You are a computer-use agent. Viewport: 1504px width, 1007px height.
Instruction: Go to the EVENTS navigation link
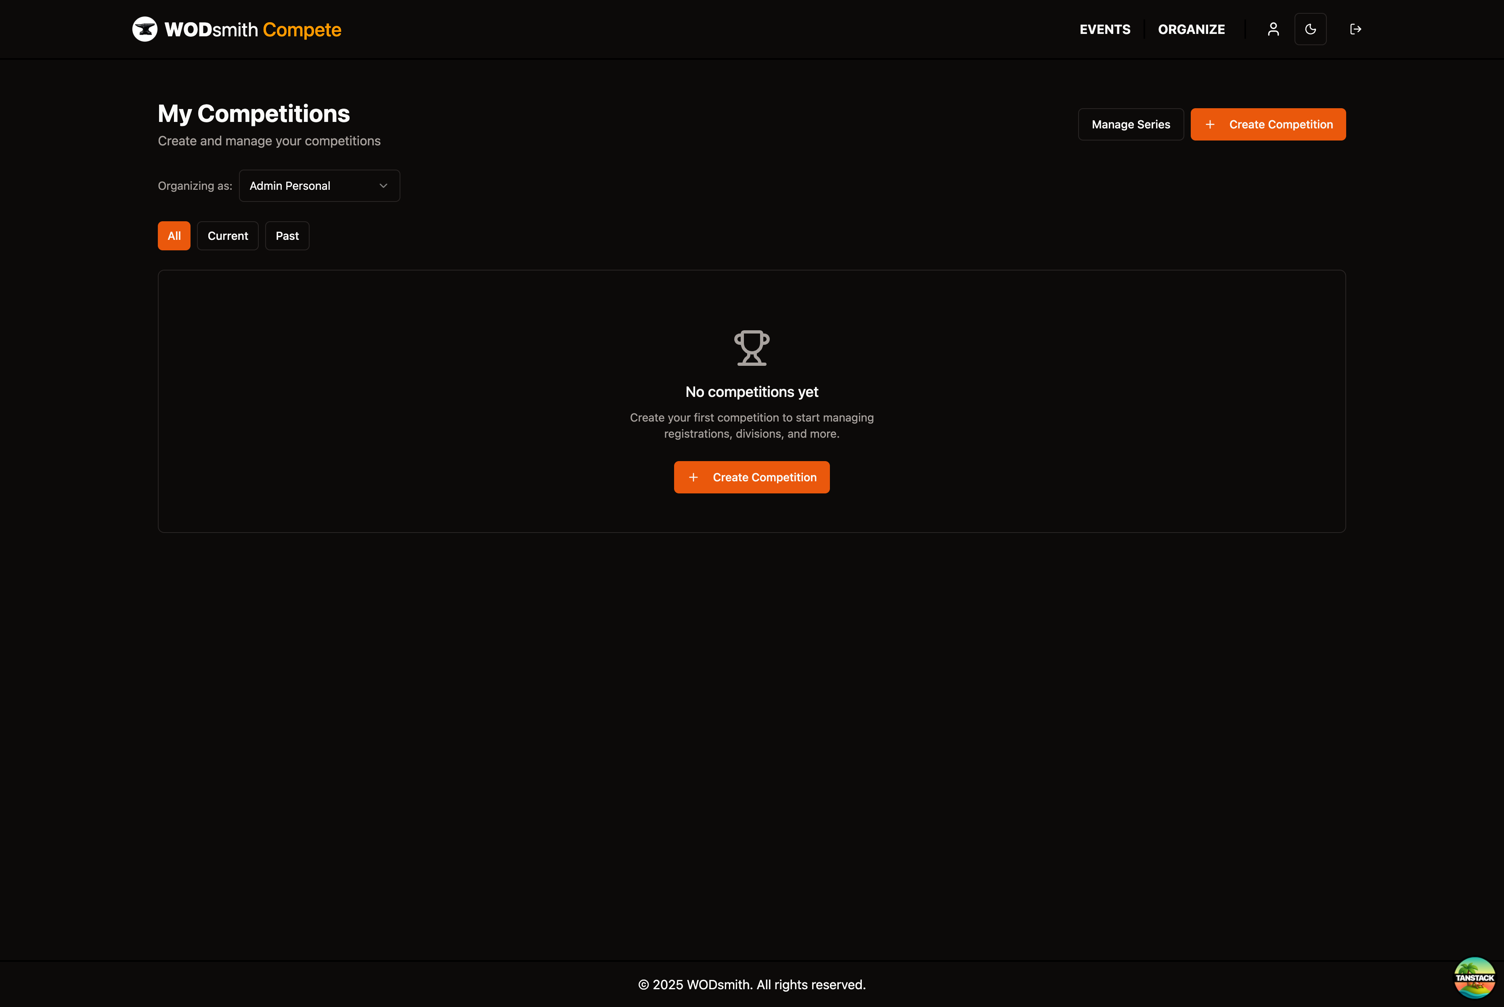coord(1105,29)
